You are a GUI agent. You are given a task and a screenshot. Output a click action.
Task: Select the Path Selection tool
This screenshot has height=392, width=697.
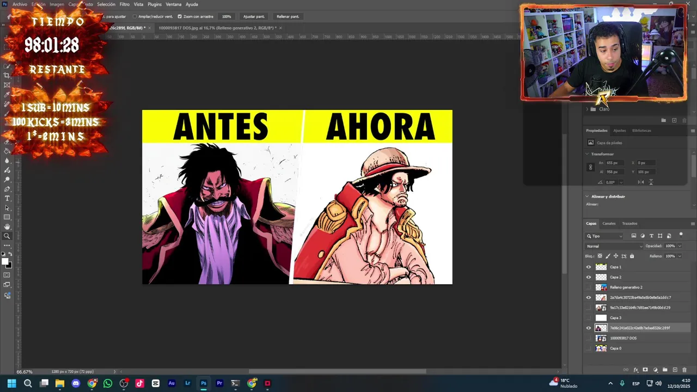tap(7, 208)
